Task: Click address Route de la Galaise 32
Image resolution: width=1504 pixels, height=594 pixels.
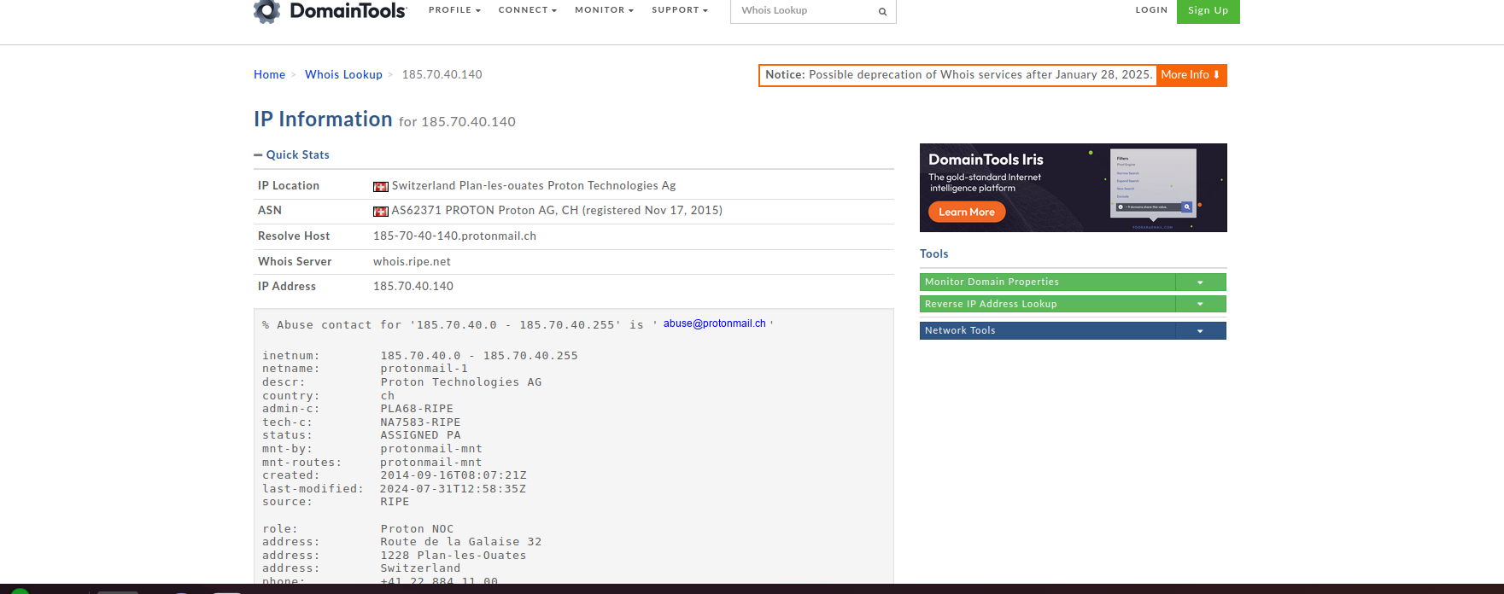Action: pyautogui.click(x=461, y=542)
